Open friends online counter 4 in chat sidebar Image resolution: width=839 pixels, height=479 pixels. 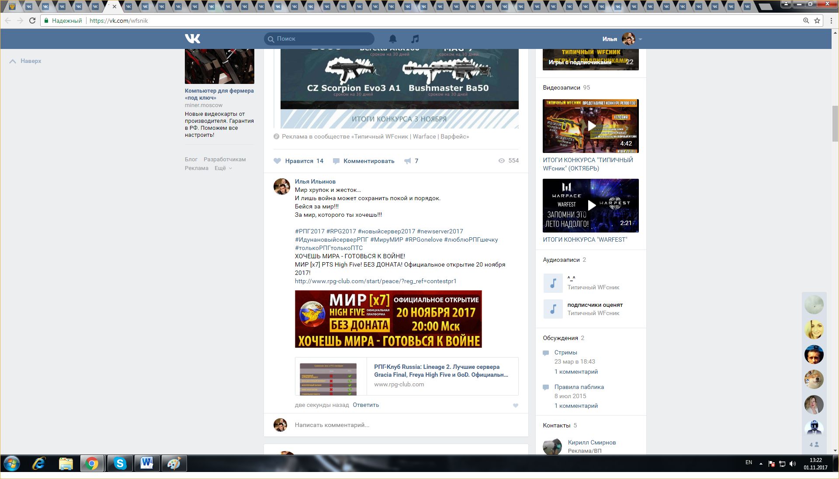pyautogui.click(x=814, y=444)
